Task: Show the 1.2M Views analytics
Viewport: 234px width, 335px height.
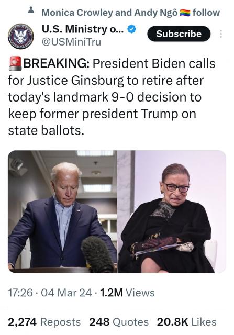Action: click(127, 293)
